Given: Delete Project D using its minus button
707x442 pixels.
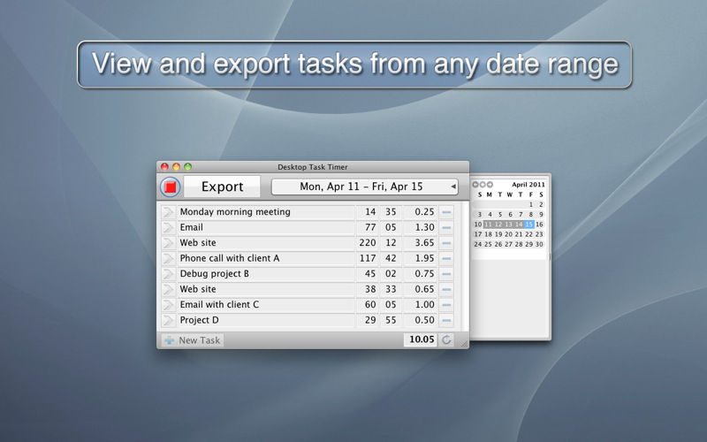Looking at the screenshot, I should (x=446, y=320).
